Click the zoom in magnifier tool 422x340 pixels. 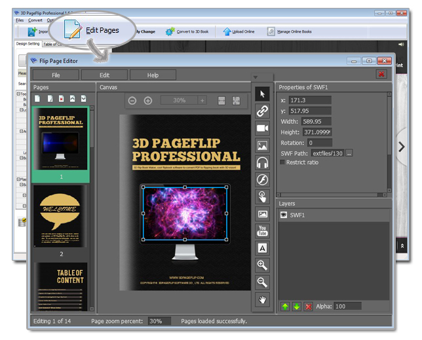click(262, 265)
